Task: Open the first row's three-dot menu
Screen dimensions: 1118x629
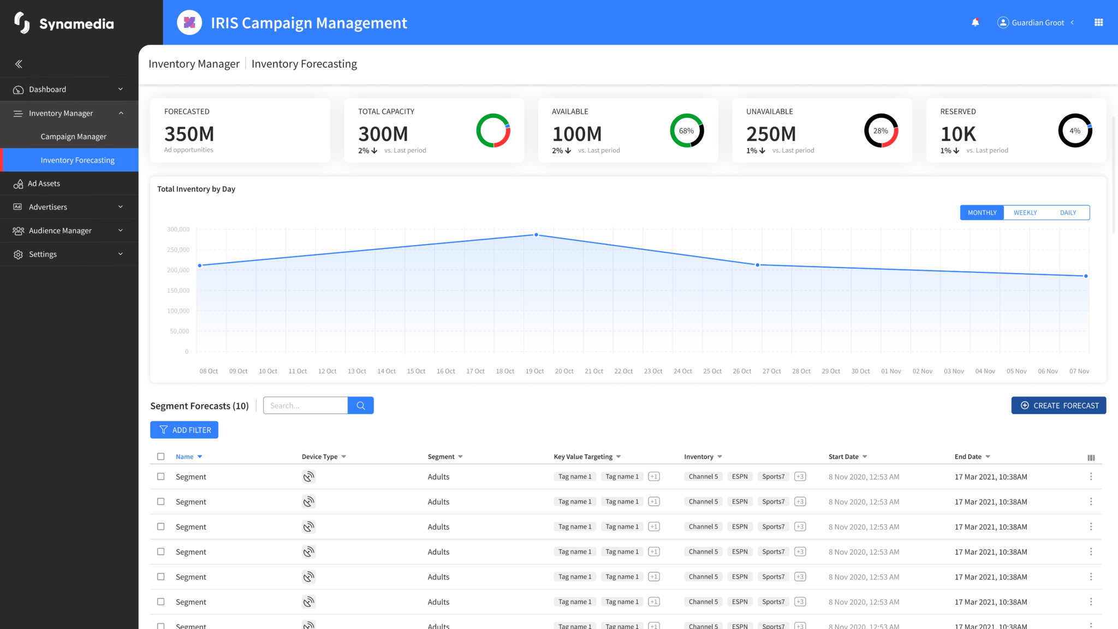Action: [x=1091, y=477]
